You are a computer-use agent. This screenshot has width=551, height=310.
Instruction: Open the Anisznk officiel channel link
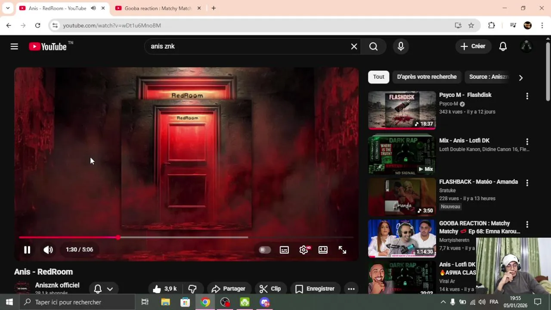57,285
